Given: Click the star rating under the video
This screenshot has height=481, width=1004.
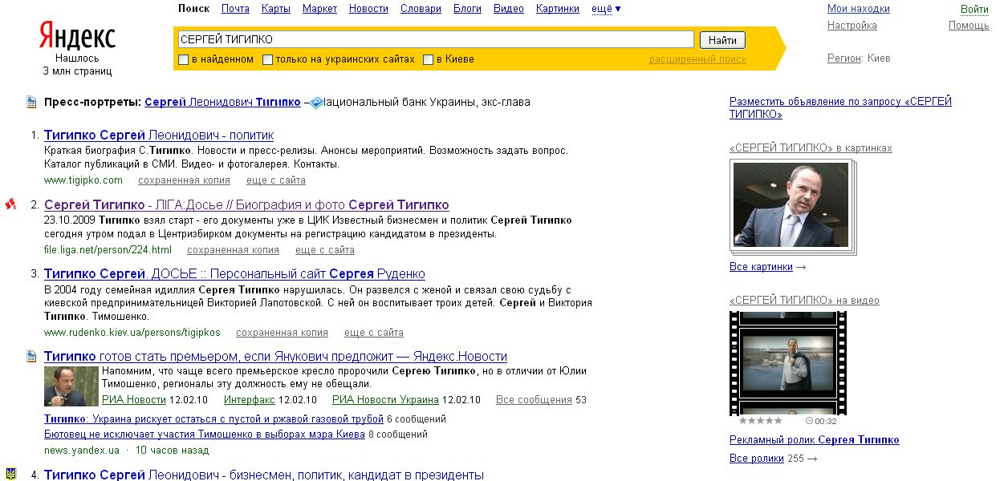Looking at the screenshot, I should tap(759, 421).
